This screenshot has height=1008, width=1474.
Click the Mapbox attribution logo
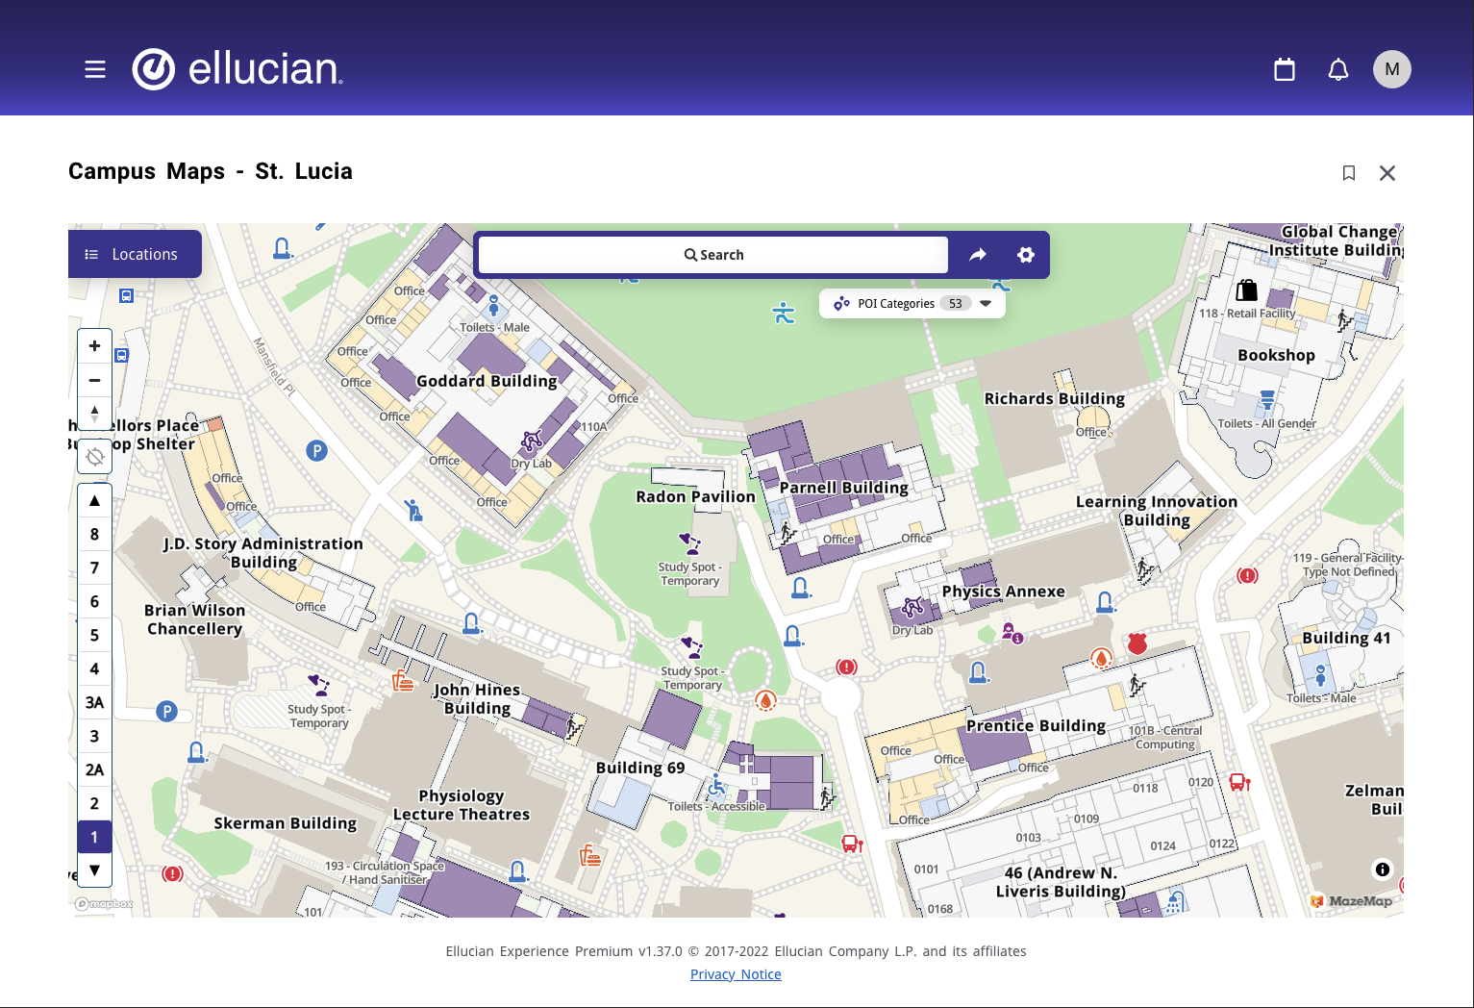click(x=103, y=903)
